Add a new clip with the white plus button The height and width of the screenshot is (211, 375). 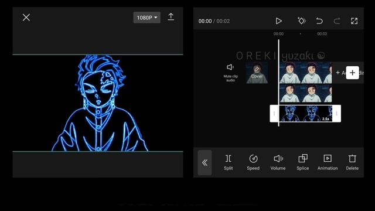pyautogui.click(x=352, y=73)
